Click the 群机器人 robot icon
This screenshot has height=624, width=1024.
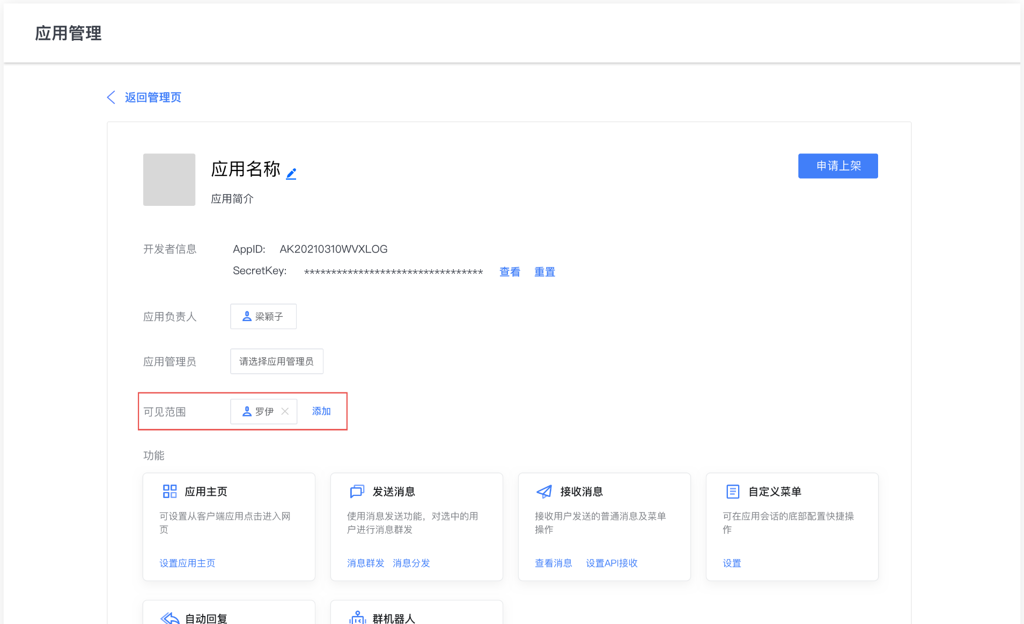coord(357,618)
